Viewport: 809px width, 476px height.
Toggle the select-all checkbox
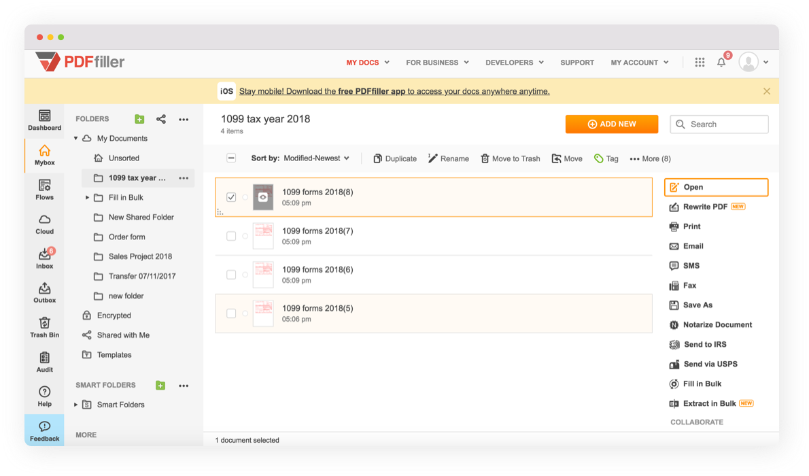(x=231, y=158)
